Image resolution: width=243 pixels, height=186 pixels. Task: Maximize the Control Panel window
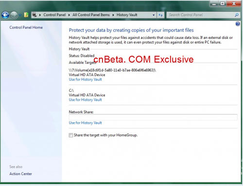point(223,3)
